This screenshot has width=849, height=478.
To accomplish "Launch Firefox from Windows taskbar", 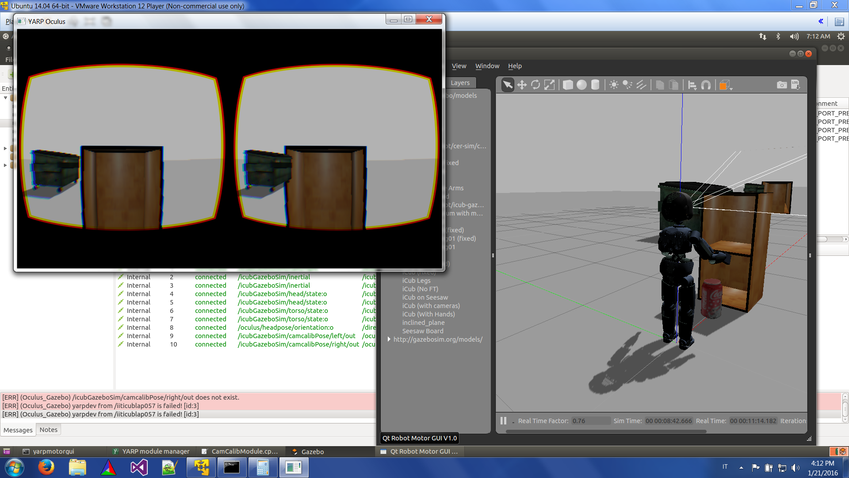I will [x=46, y=468].
